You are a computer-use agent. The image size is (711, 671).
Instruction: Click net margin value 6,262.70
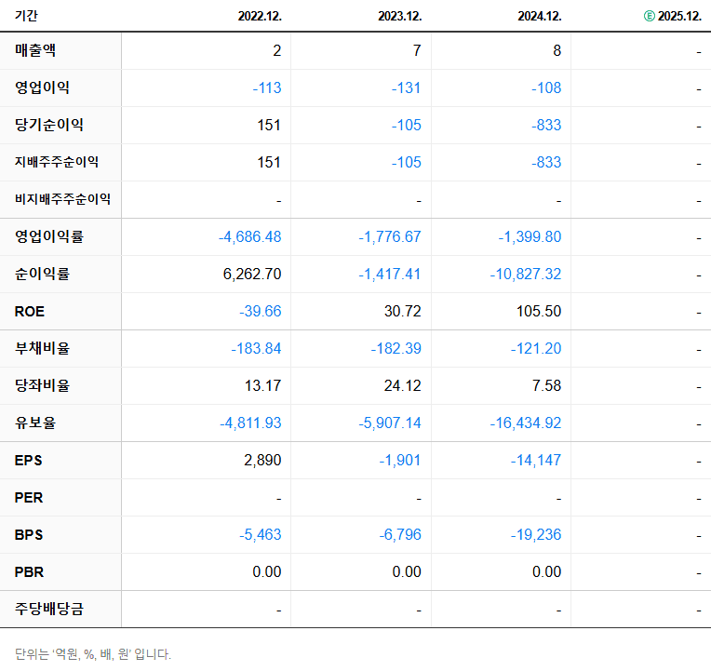point(252,274)
